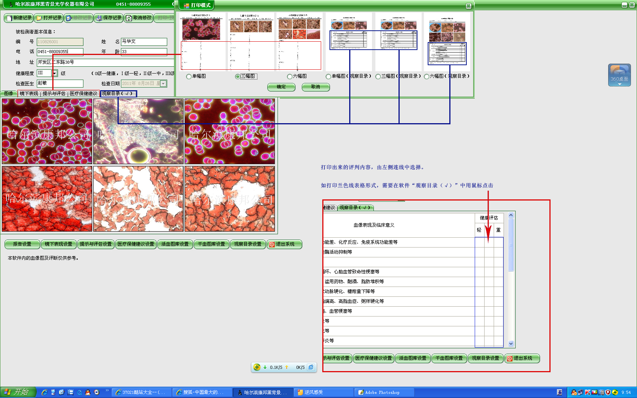Click 退出系统 in the main button row
637x398 pixels.
284,244
